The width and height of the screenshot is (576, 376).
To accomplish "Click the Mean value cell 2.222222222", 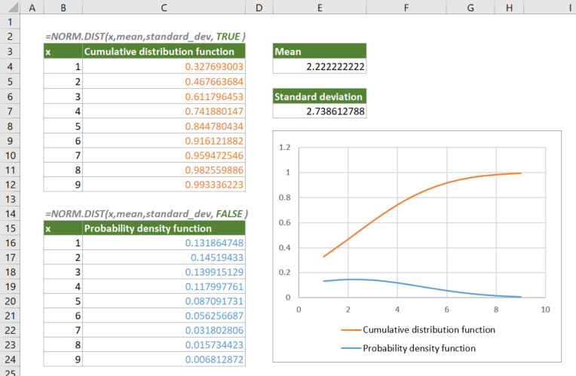I will click(320, 66).
